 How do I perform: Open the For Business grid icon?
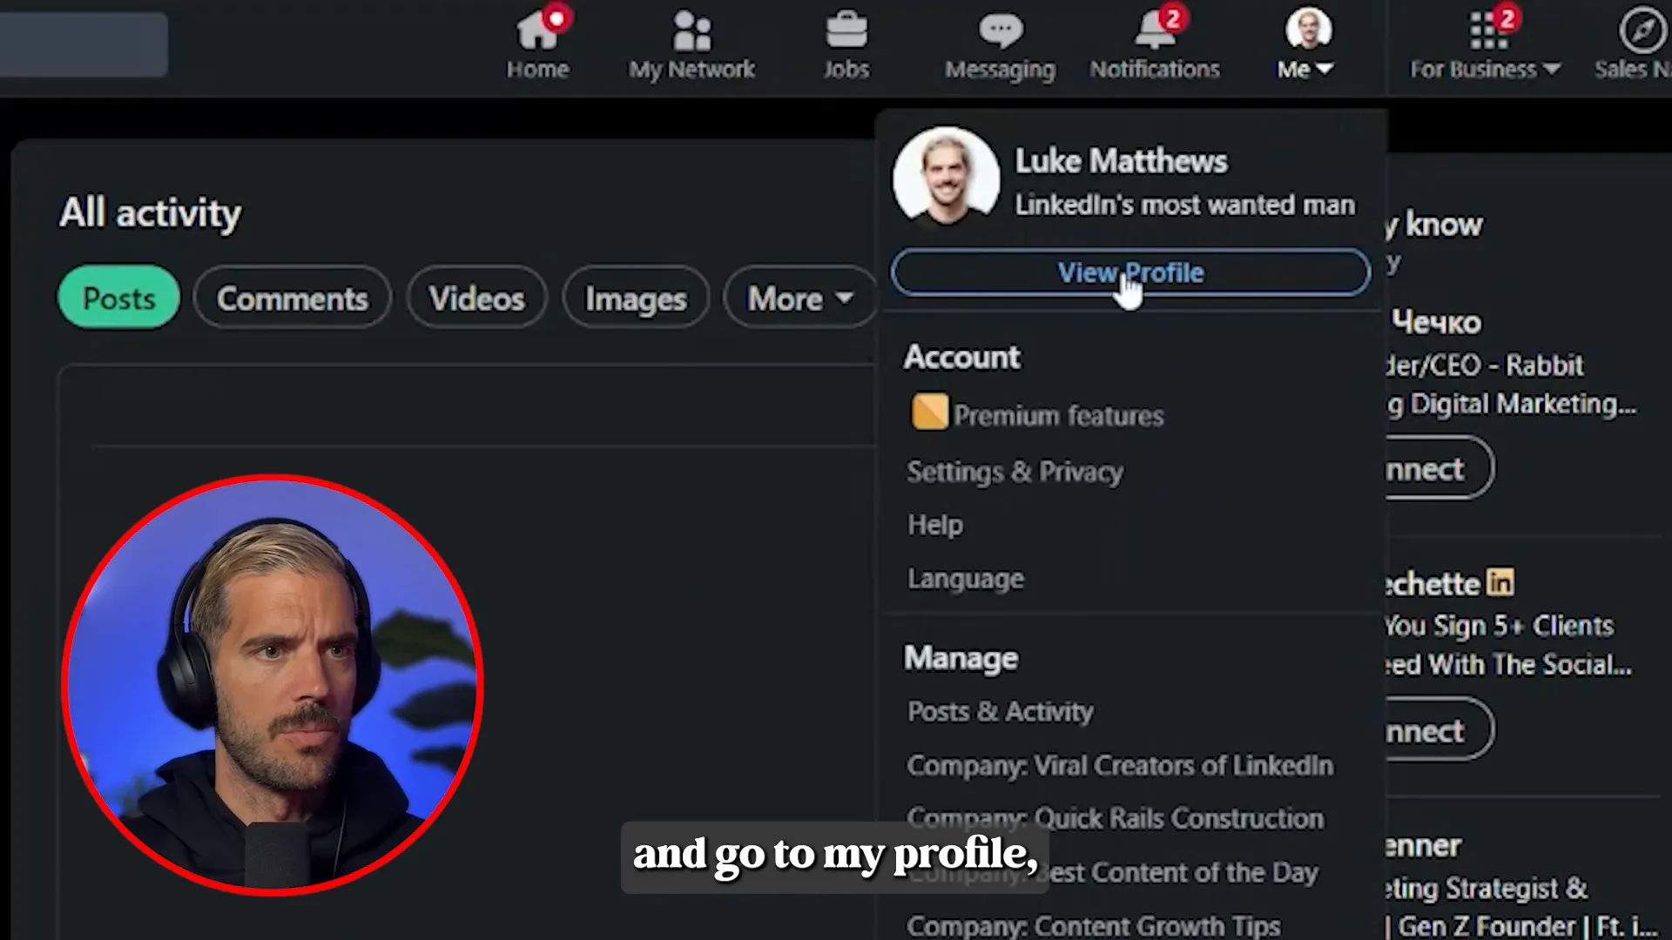coord(1488,32)
